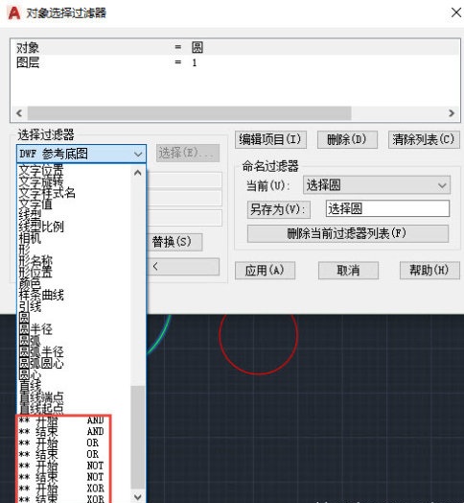Image resolution: width=464 pixels, height=503 pixels.
Task: Click the 清除列表(C) button
Action: pyautogui.click(x=424, y=139)
